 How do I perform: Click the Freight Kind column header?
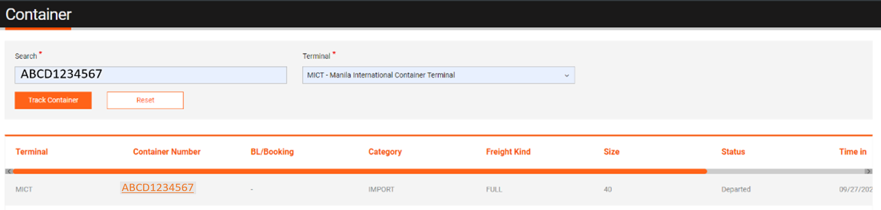[x=508, y=152]
